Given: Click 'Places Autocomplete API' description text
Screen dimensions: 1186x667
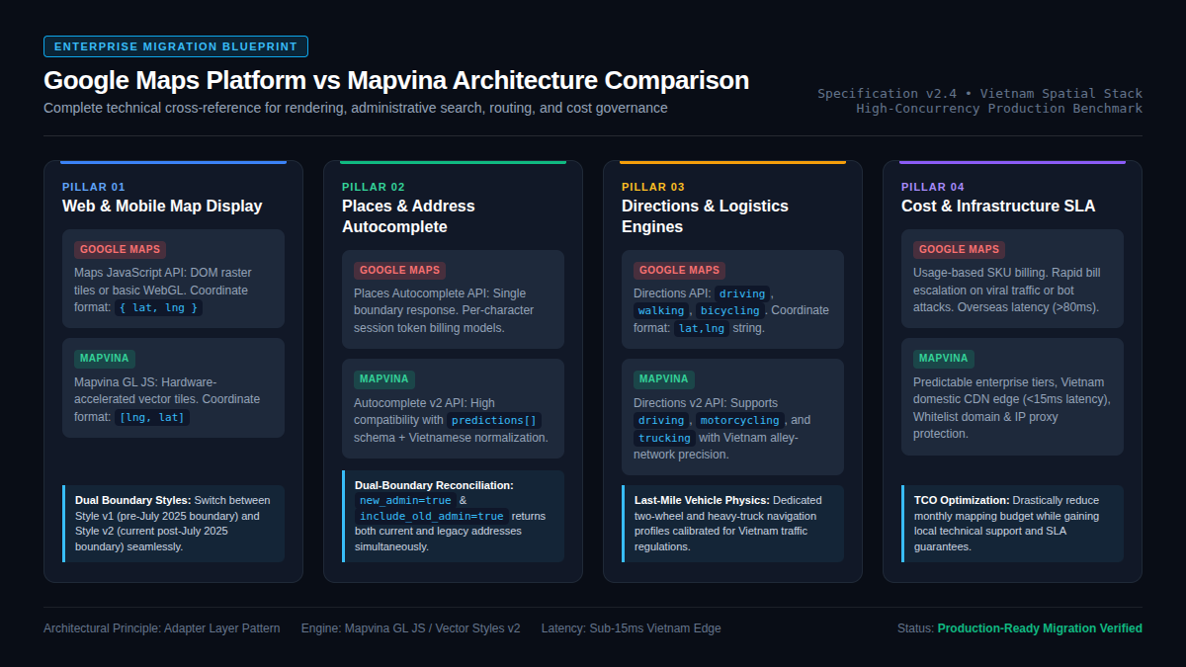Looking at the screenshot, I should [444, 310].
